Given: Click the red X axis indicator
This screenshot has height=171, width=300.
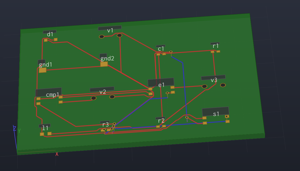Looking at the screenshot, I should (57, 154).
